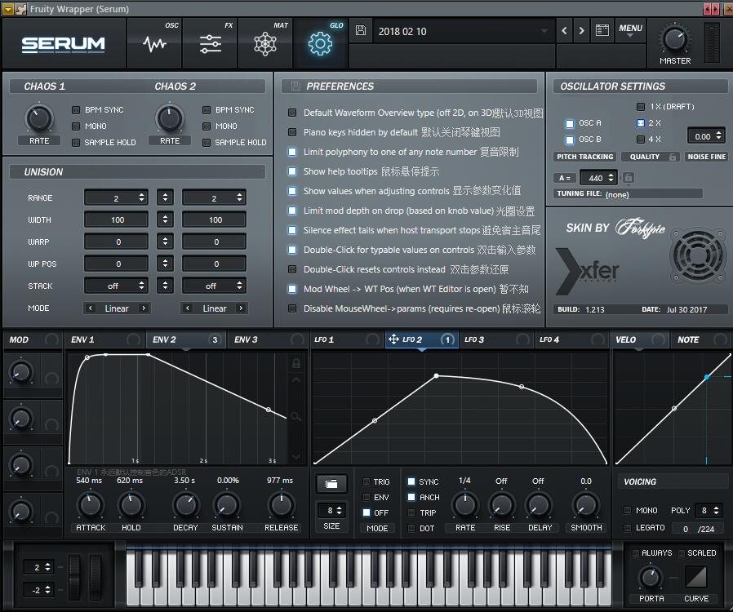This screenshot has height=612, width=733.
Task: Click the Fruity Wrapper options arrow icon
Action: [x=8, y=9]
